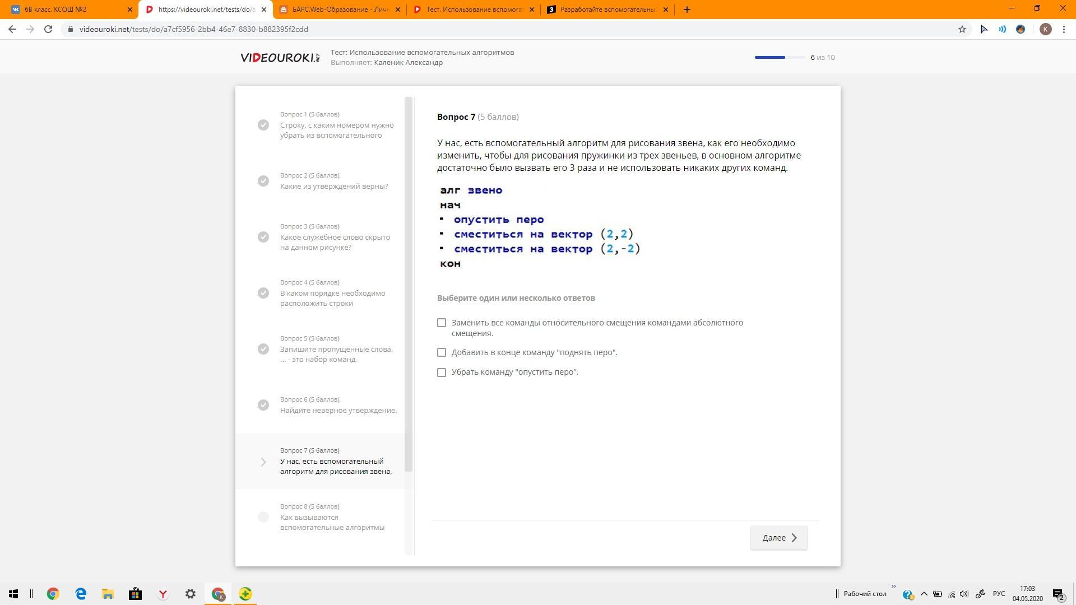Check 'Заменить все команды относительного смещения' option

(442, 323)
